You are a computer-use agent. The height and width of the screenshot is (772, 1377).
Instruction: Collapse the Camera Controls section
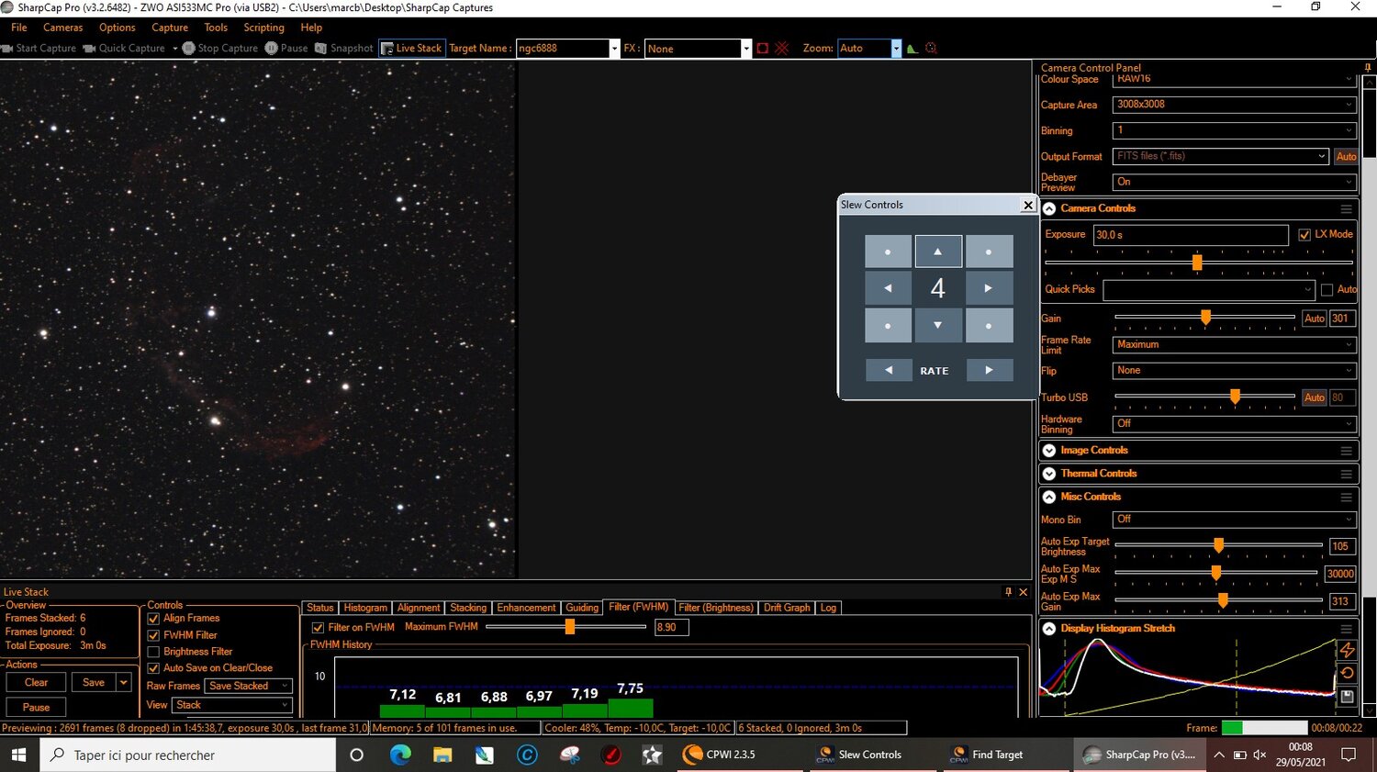[x=1049, y=209]
